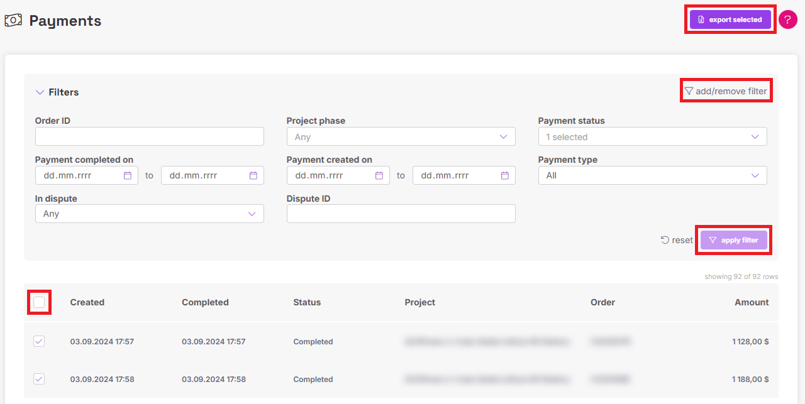This screenshot has width=805, height=404.
Task: Collapse the Filters section
Action: pyautogui.click(x=40, y=92)
